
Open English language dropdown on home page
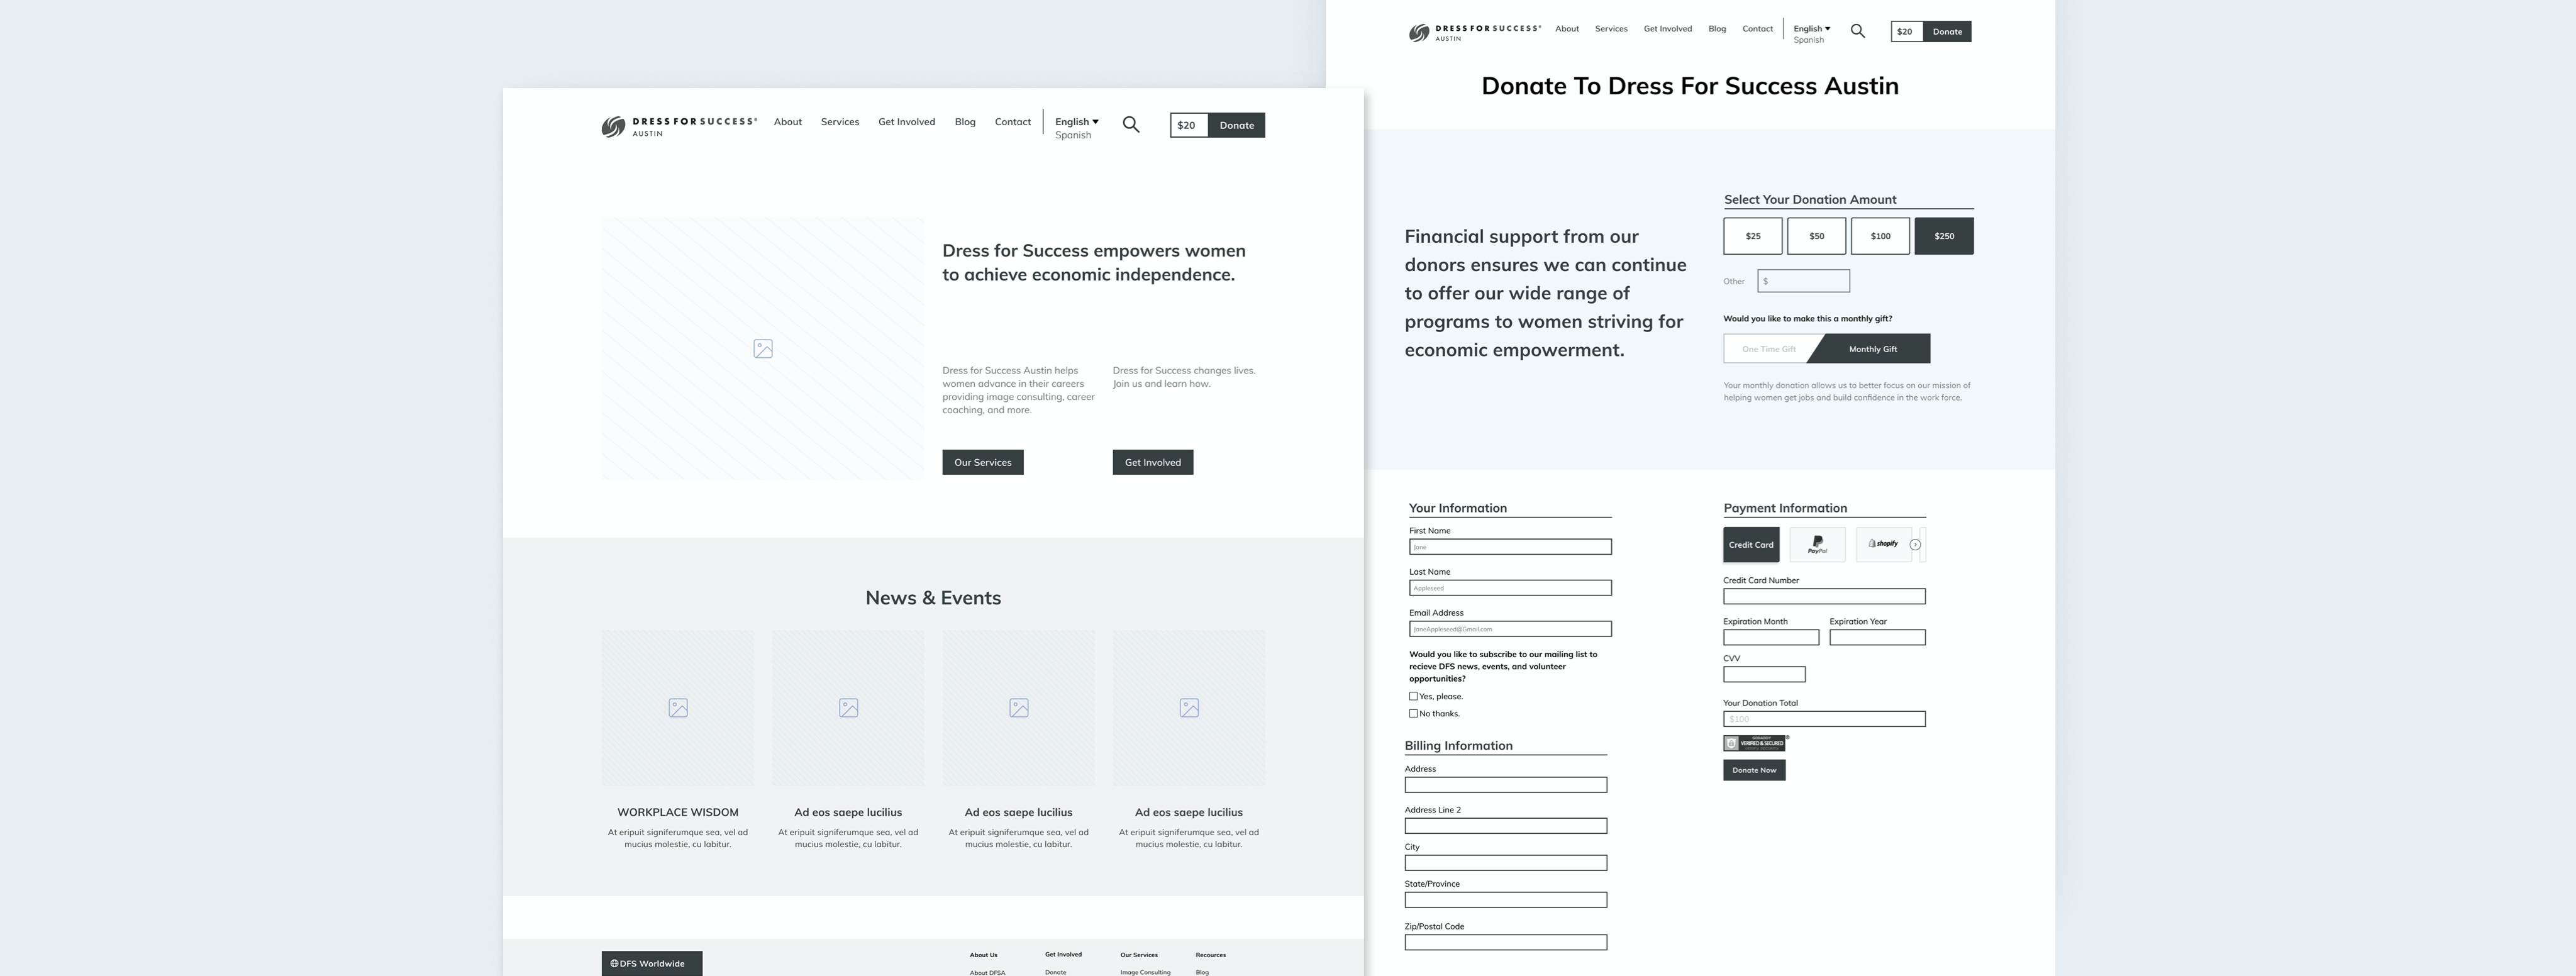click(1077, 122)
